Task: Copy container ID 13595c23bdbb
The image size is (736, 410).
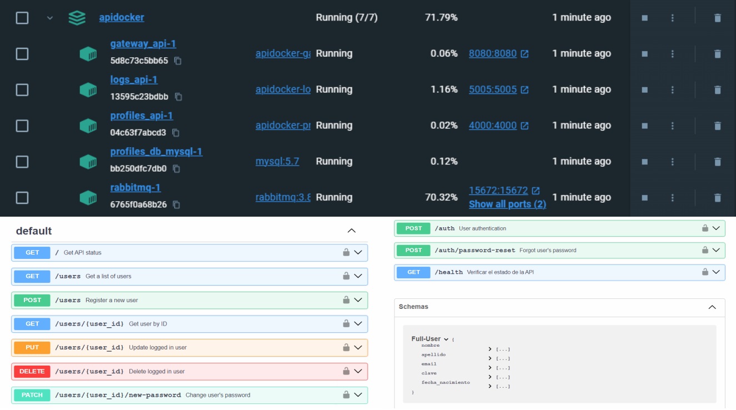Action: (x=178, y=97)
